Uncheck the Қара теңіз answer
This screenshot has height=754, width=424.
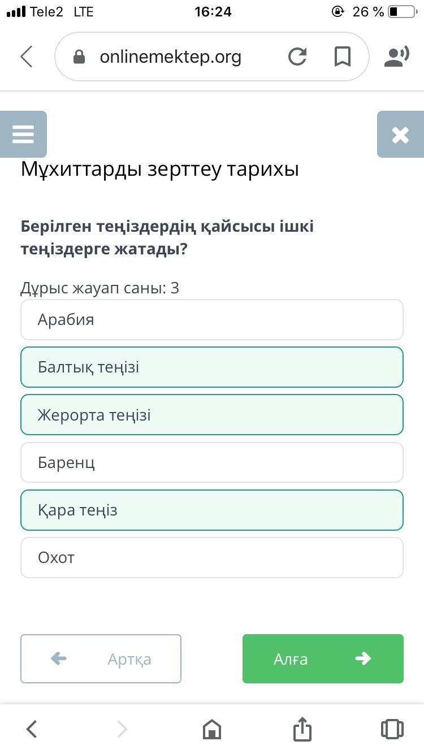point(212,510)
